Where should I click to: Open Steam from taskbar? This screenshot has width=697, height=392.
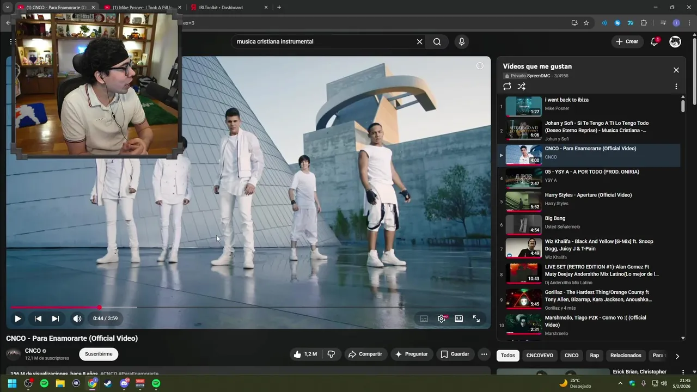click(108, 383)
